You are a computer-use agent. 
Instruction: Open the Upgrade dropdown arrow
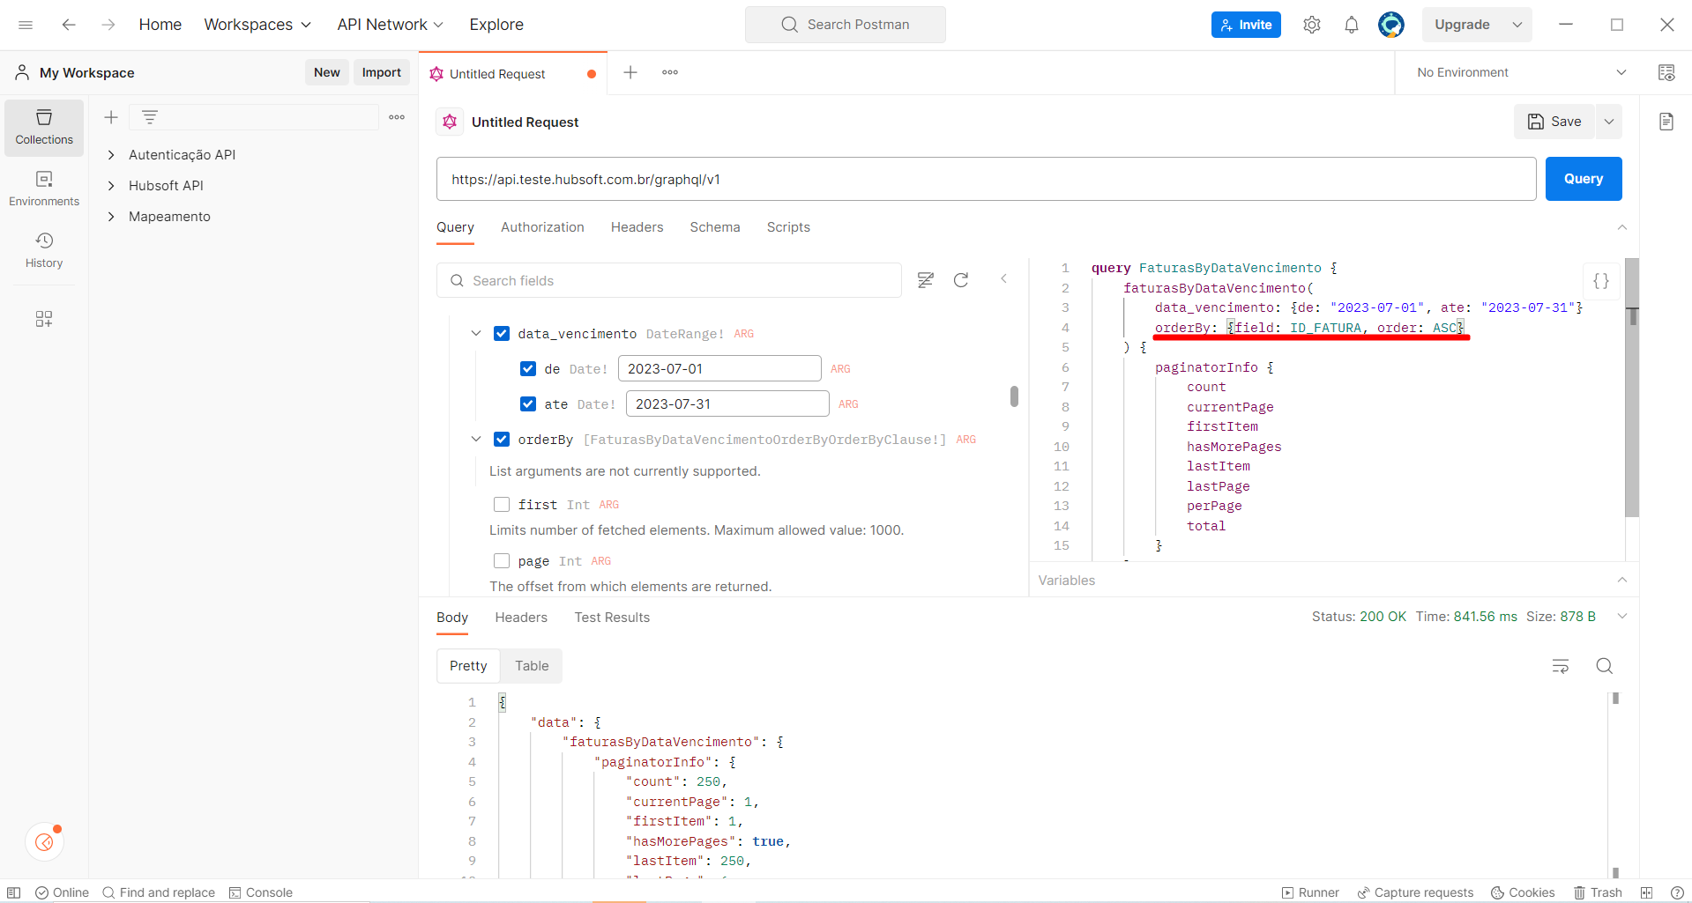(1517, 25)
